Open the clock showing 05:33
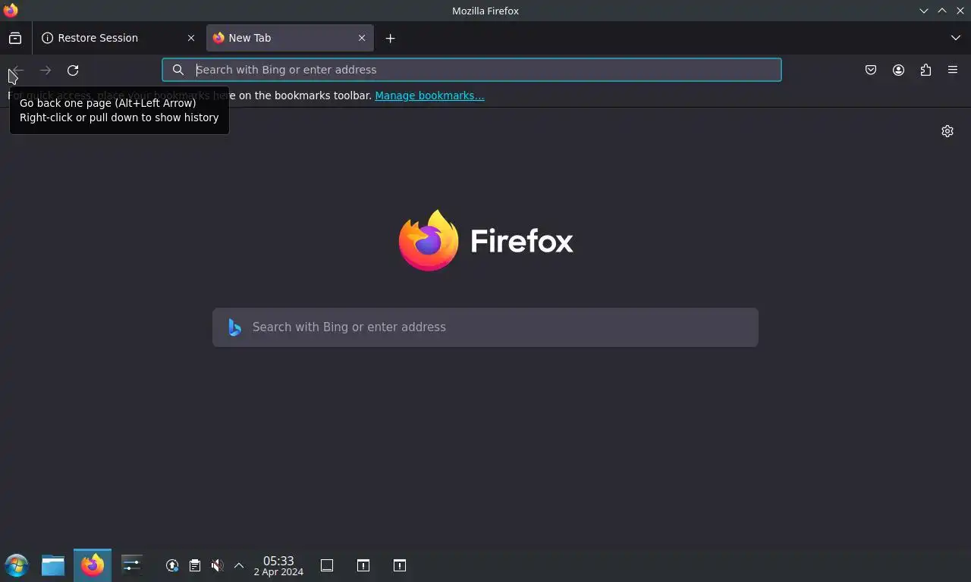The image size is (971, 582). pyautogui.click(x=278, y=565)
